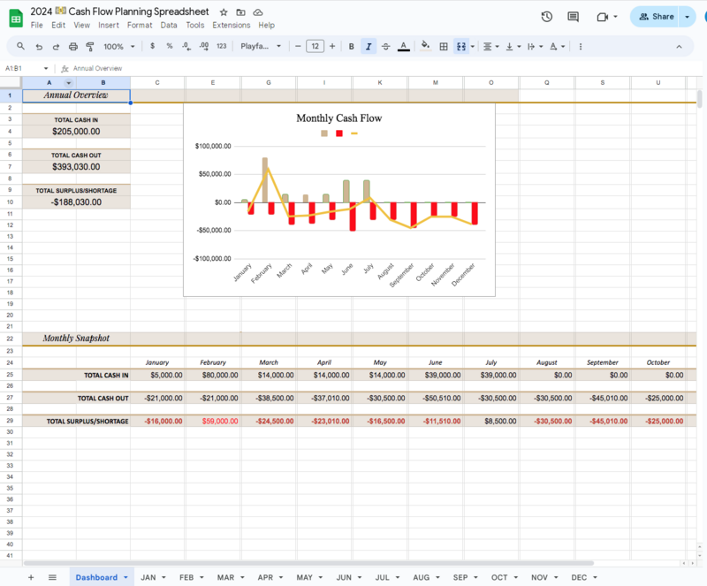Switch to the JAN sheet tab
The width and height of the screenshot is (707, 586).
pos(148,577)
